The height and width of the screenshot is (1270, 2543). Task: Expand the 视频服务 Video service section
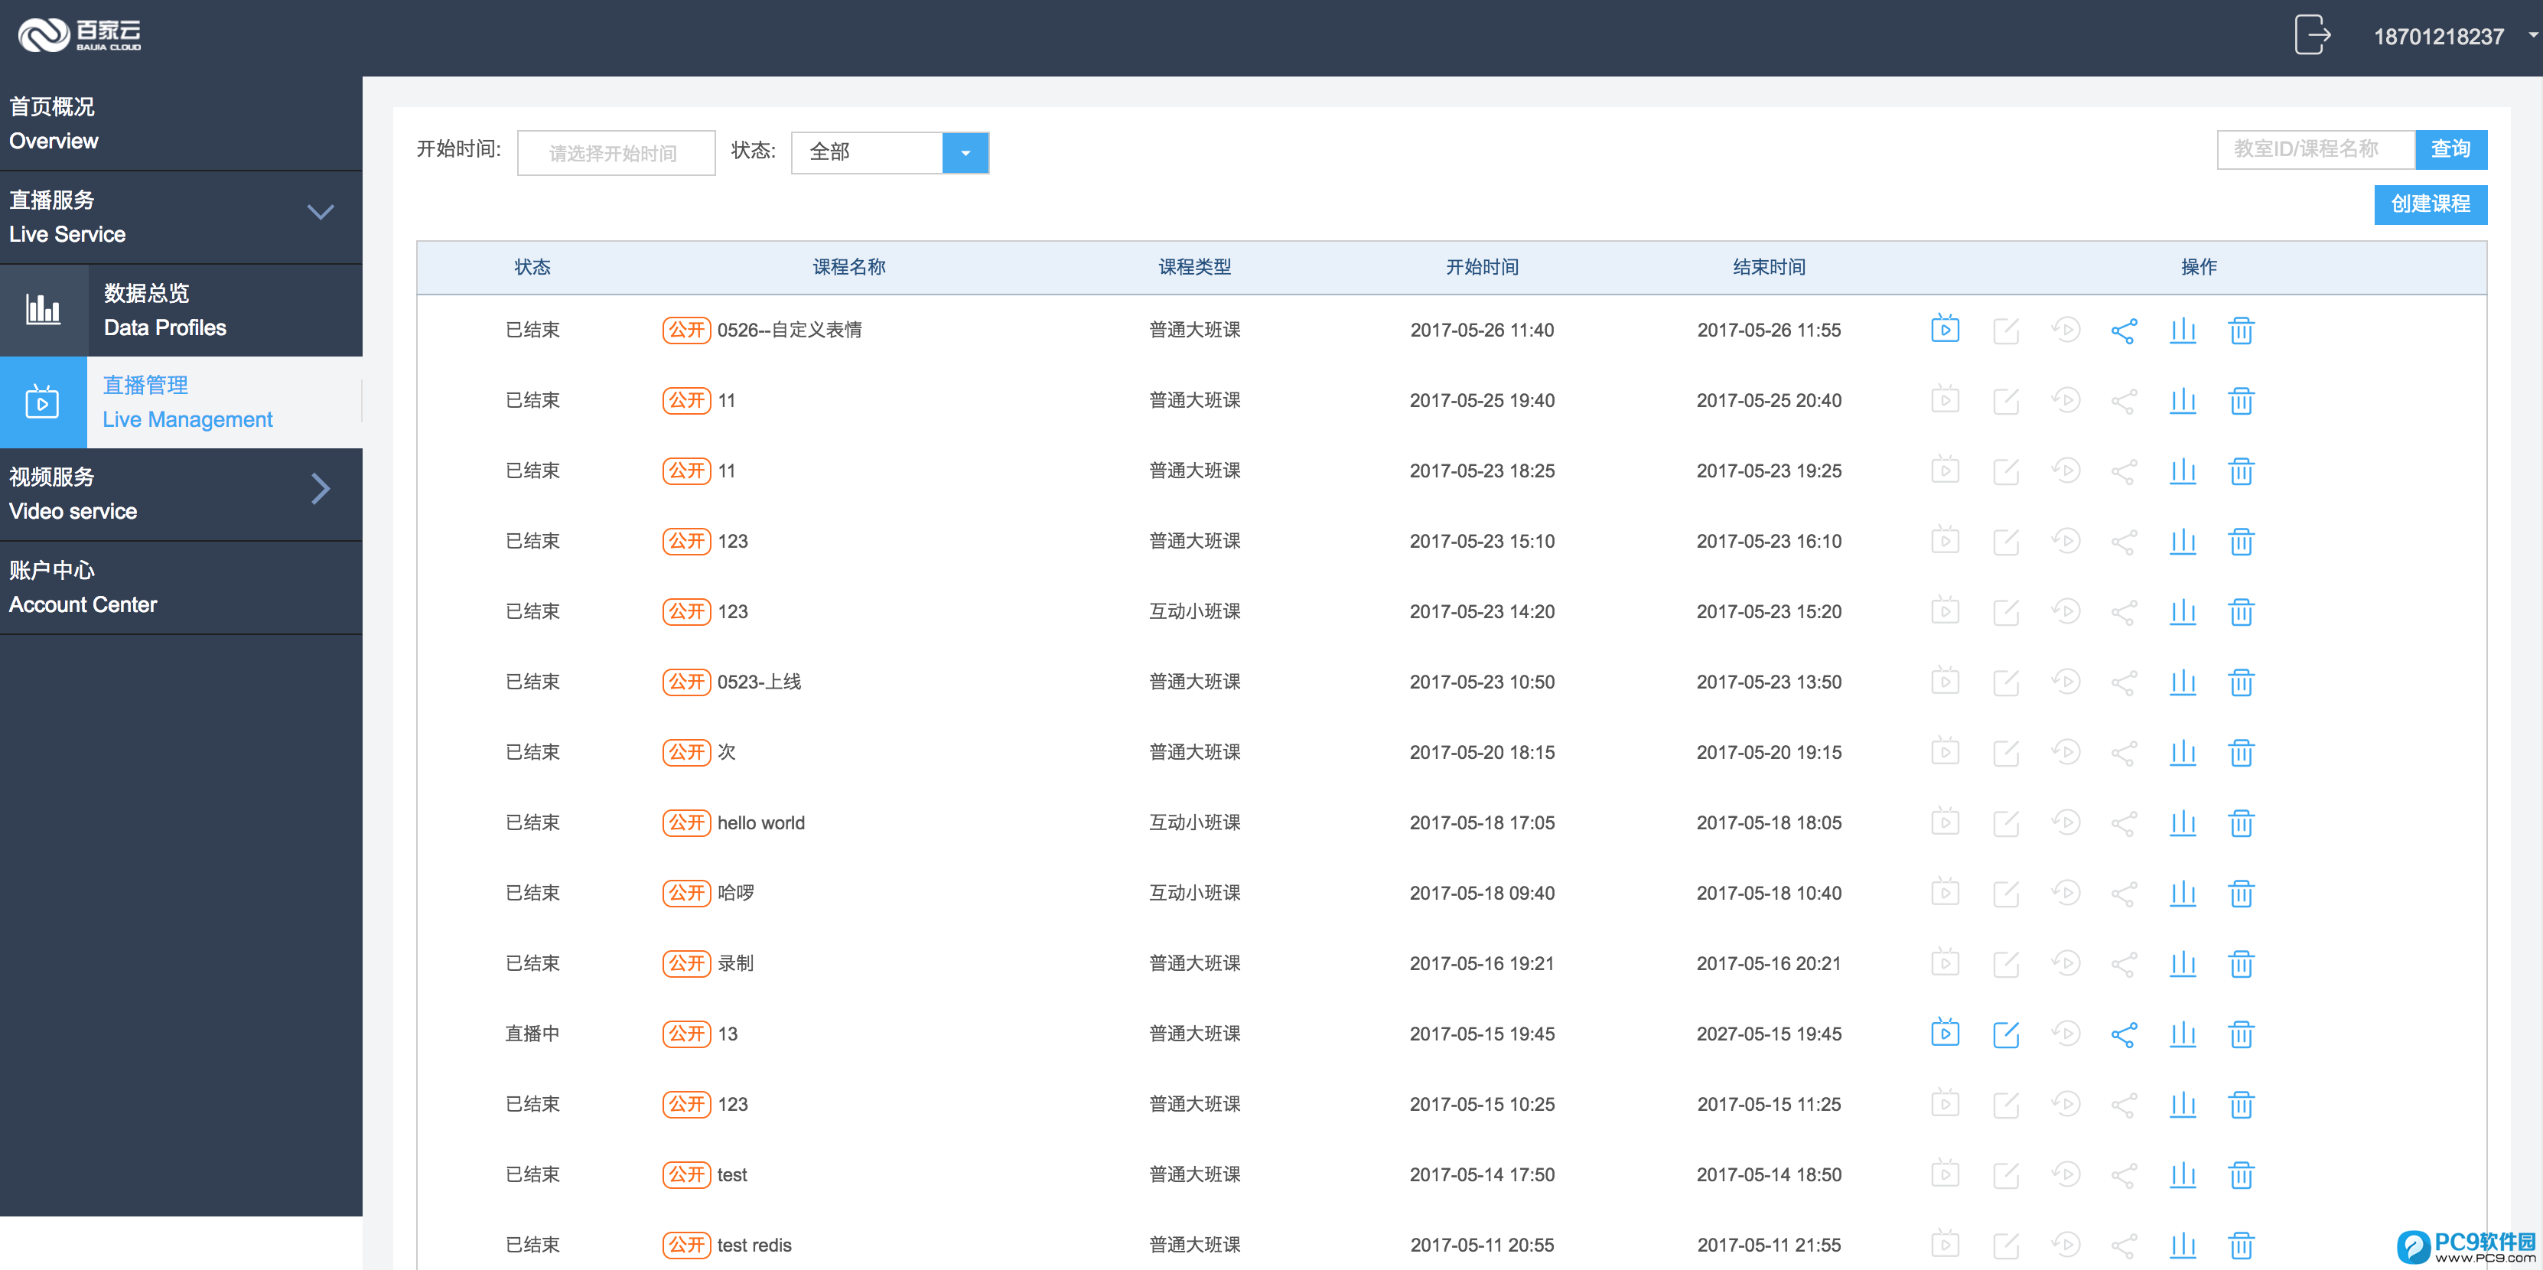[x=320, y=489]
